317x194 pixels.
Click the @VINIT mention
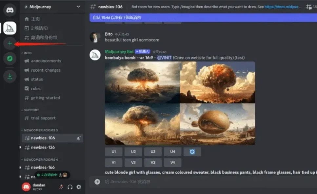click(164, 58)
